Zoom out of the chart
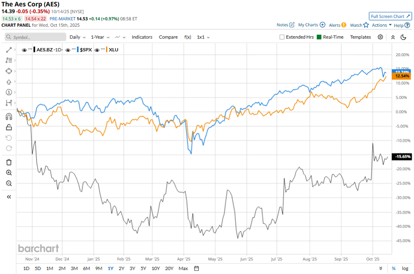The image size is (414, 274). point(9,183)
